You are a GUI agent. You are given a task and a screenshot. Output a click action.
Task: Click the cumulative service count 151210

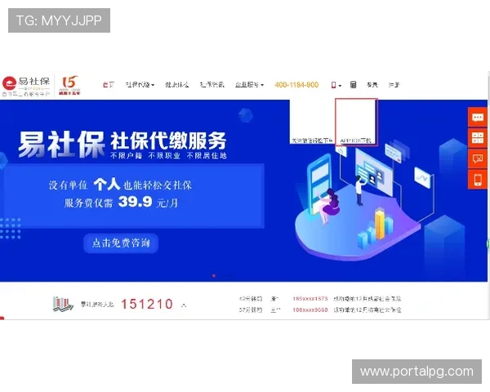coord(147,304)
